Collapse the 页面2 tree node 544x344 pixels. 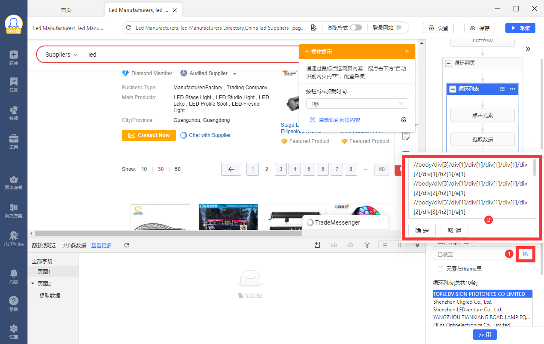point(33,283)
